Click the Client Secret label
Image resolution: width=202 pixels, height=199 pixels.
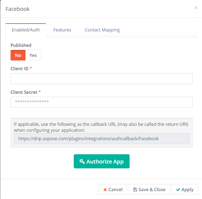[x=24, y=92]
